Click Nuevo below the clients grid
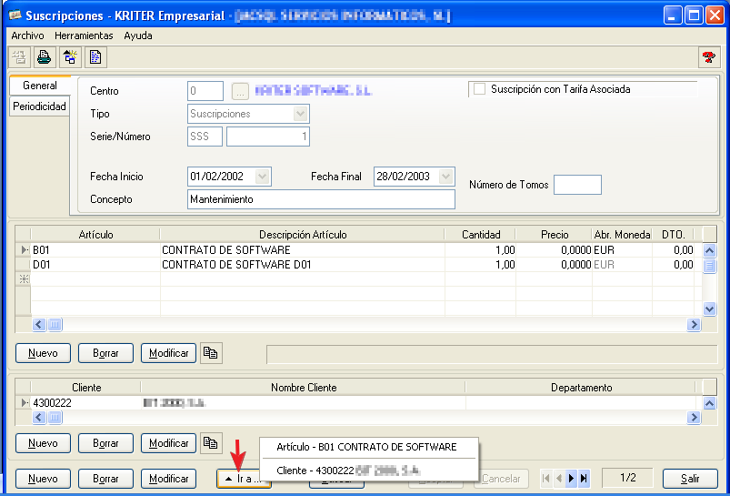Image resolution: width=730 pixels, height=496 pixels. click(43, 443)
